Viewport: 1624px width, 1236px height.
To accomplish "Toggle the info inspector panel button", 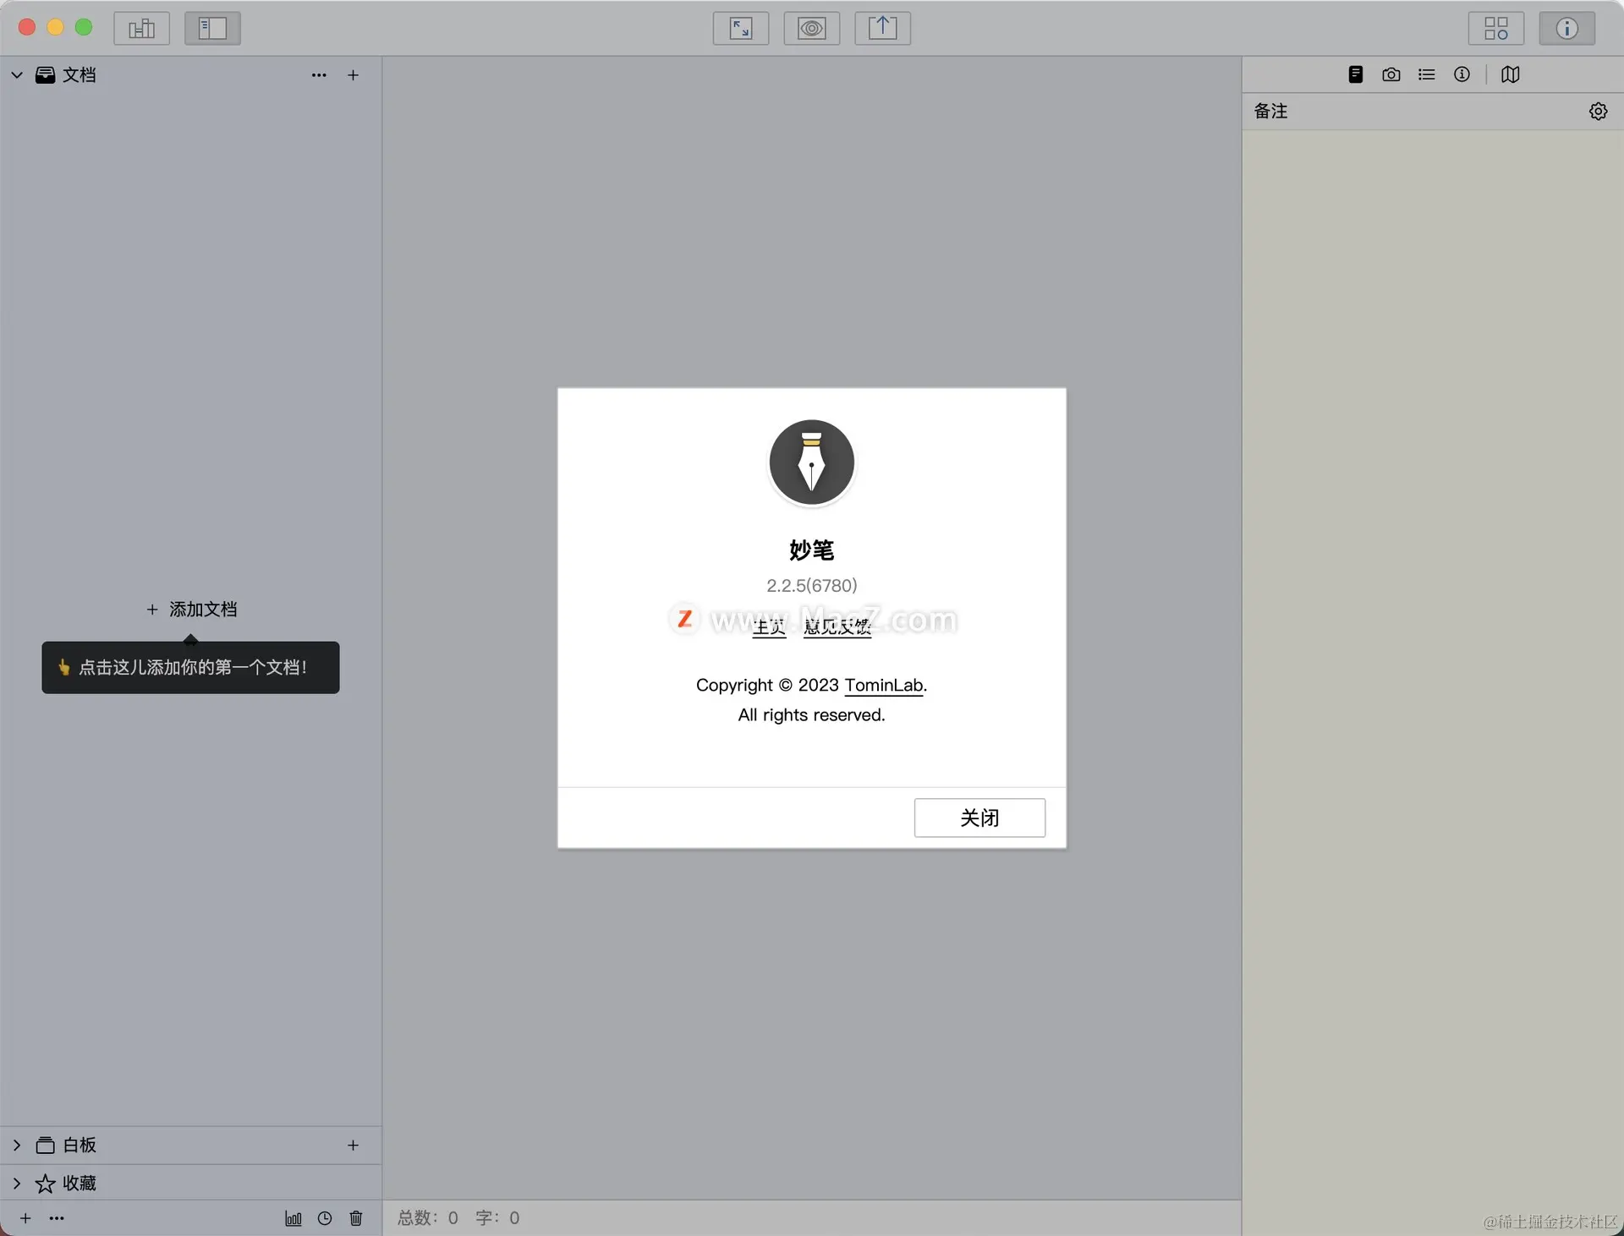I will (x=1566, y=29).
